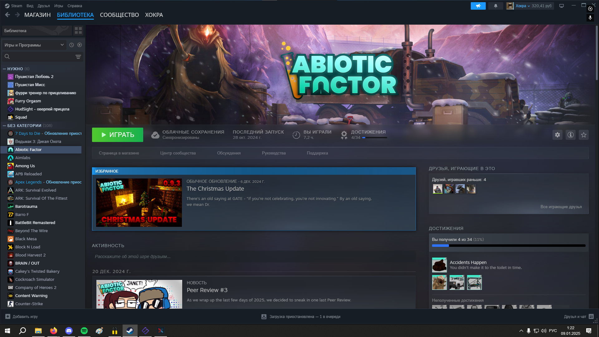The width and height of the screenshot is (599, 337).
Task: Go back with the left arrow
Action: coord(7,15)
